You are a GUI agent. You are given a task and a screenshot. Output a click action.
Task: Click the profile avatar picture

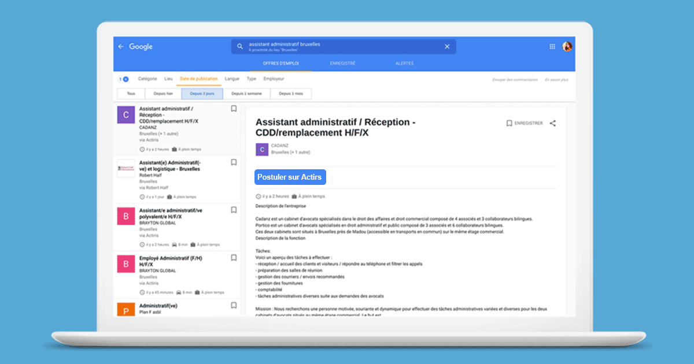(x=567, y=46)
